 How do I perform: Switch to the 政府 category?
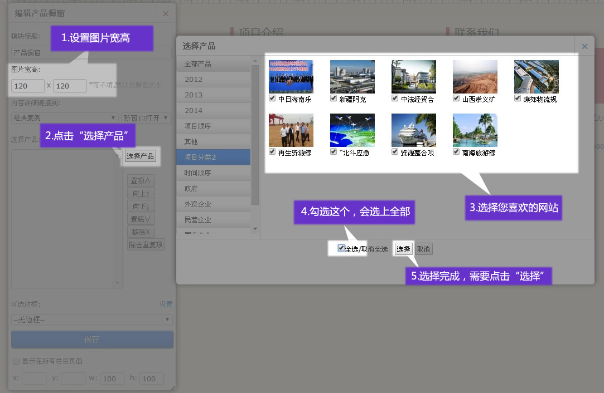click(x=214, y=189)
